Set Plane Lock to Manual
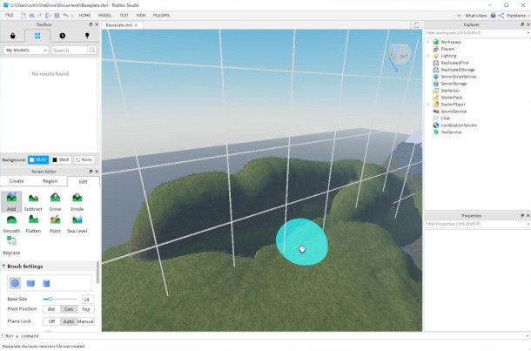The height and width of the screenshot is (351, 531). (x=85, y=321)
